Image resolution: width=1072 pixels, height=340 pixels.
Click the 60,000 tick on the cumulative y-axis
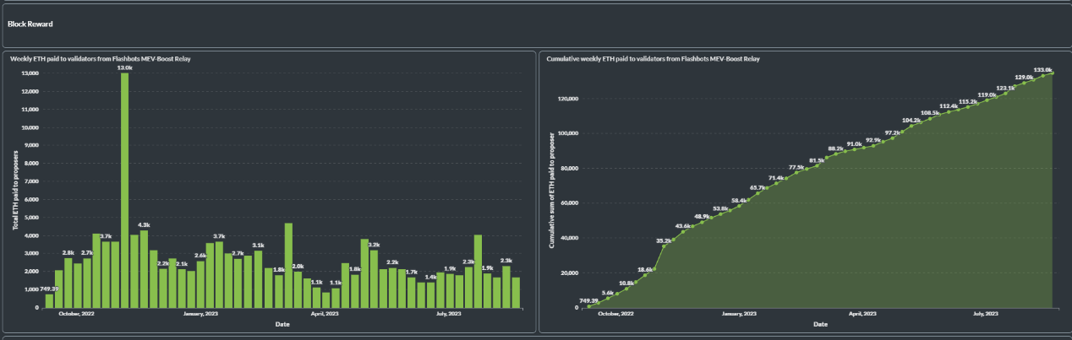pyautogui.click(x=570, y=202)
